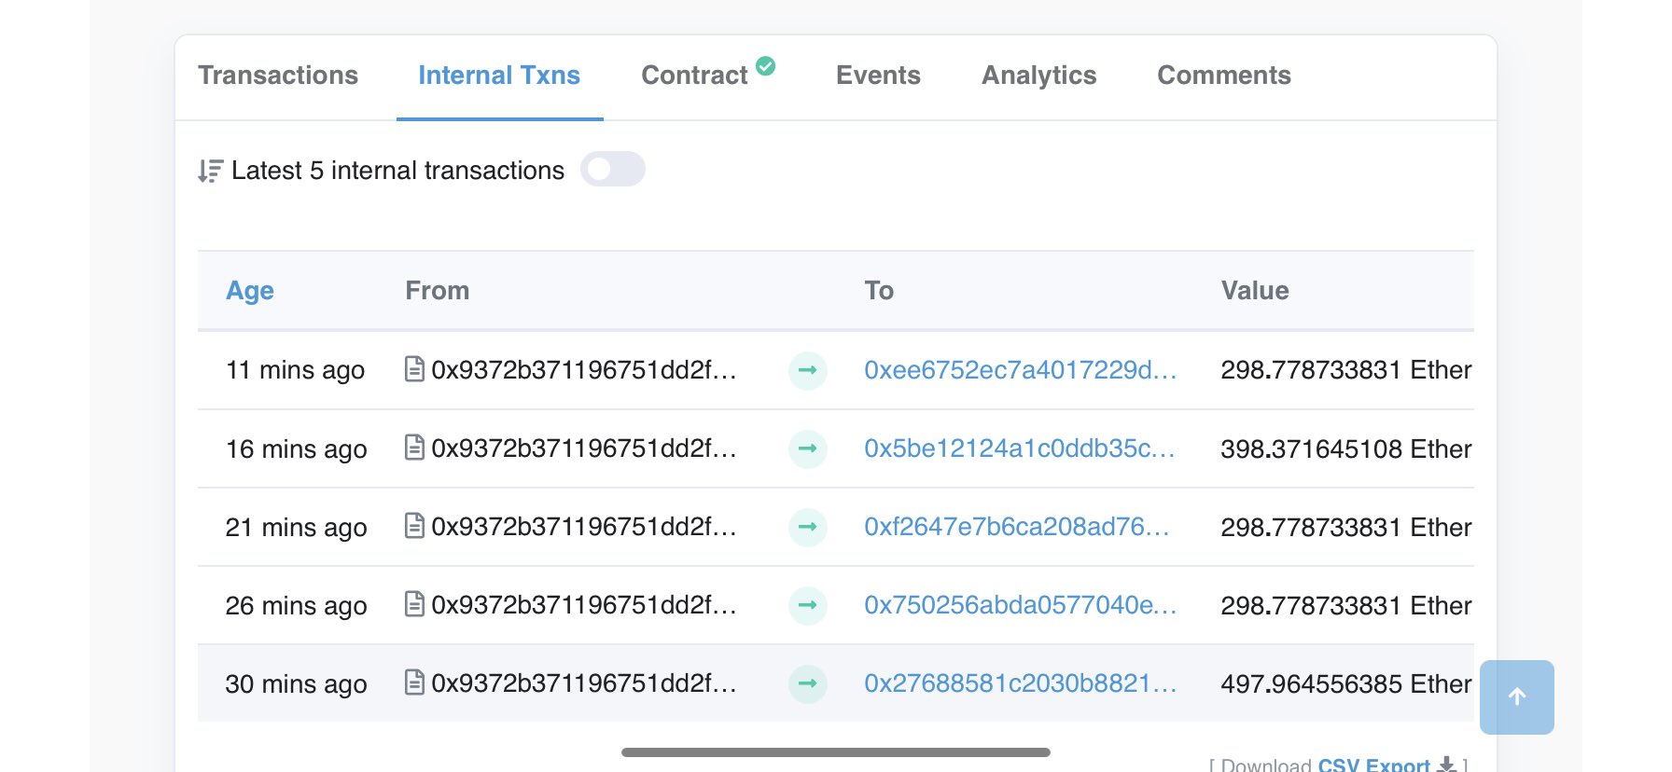1672x772 pixels.
Task: Select the Internal Txns tab
Action: (499, 76)
